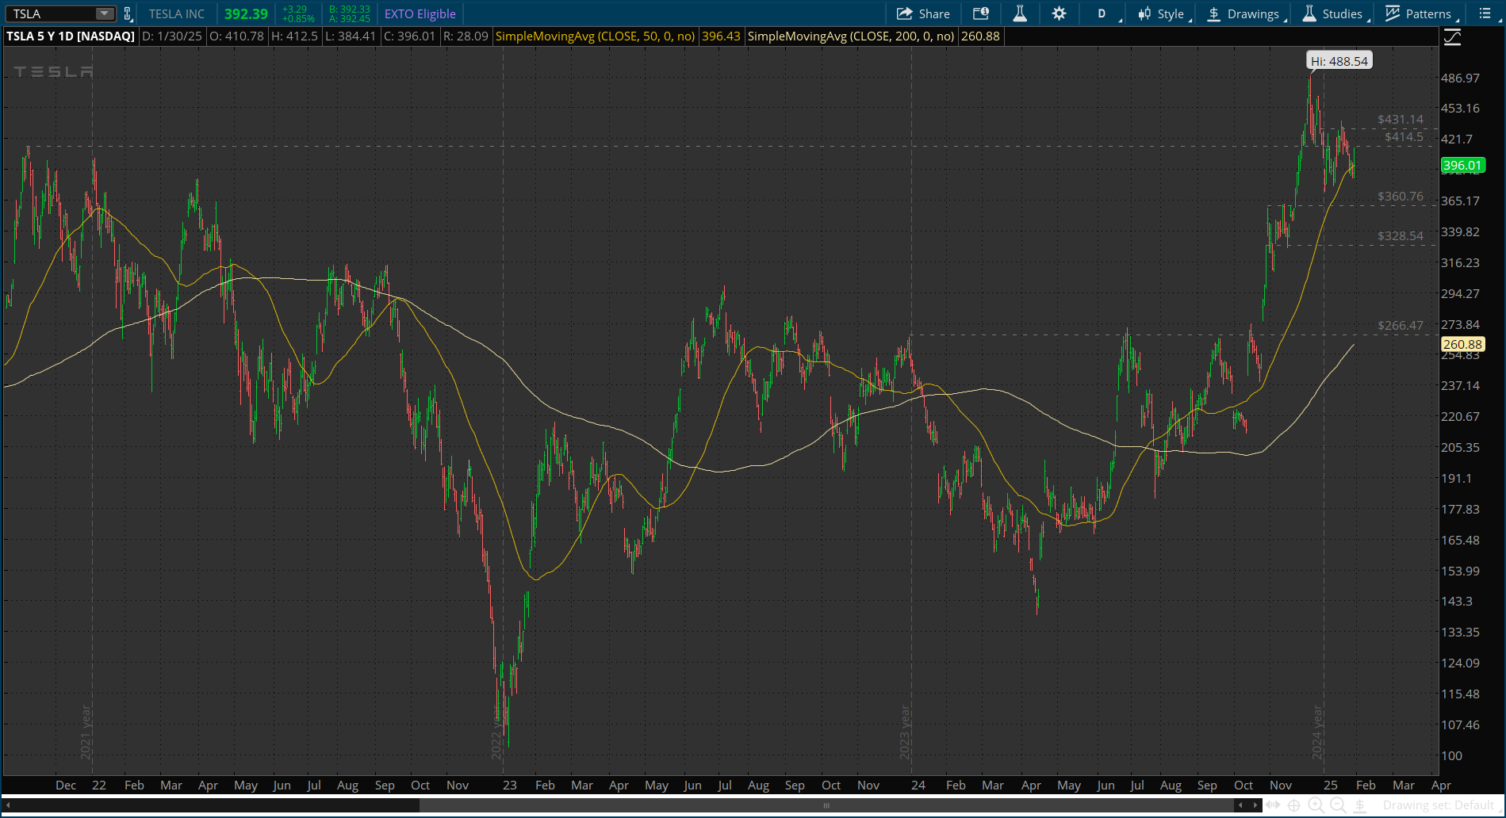Click the 50-period SimpleMovingAvg label
This screenshot has height=818, width=1506.
(x=595, y=36)
